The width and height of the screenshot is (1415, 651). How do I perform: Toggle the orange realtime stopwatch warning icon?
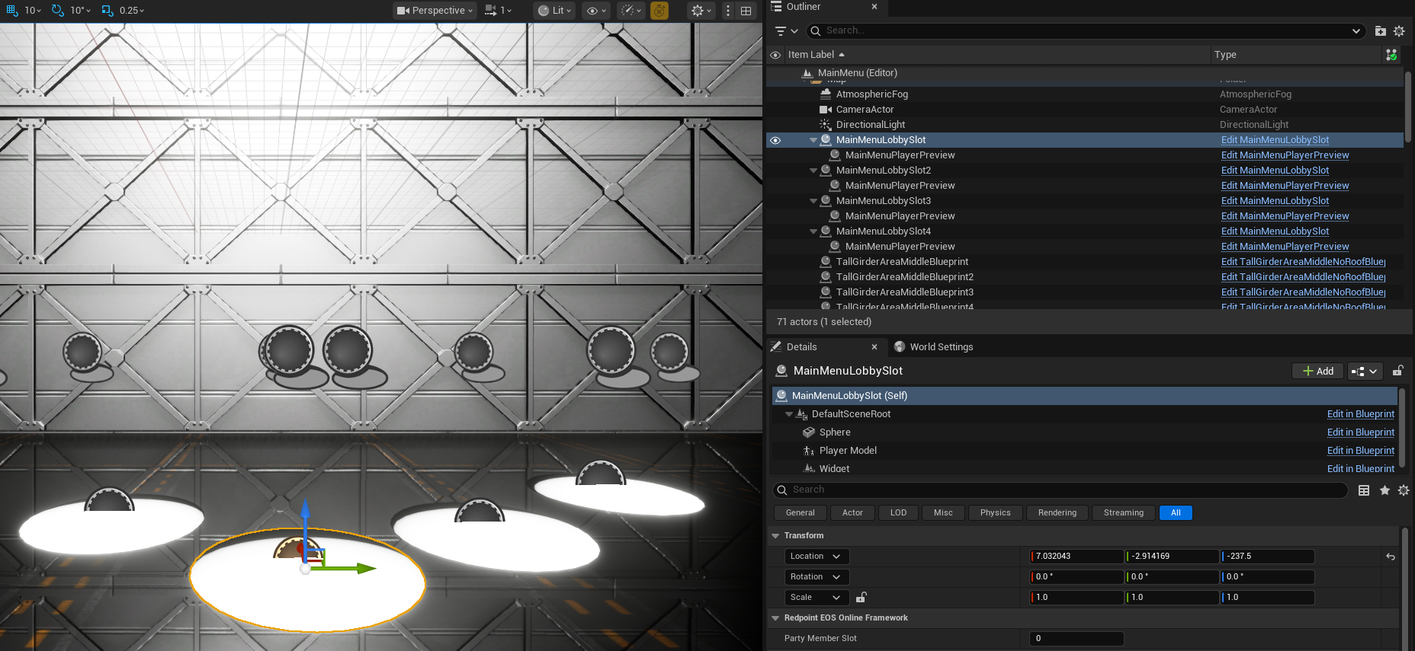coord(659,11)
